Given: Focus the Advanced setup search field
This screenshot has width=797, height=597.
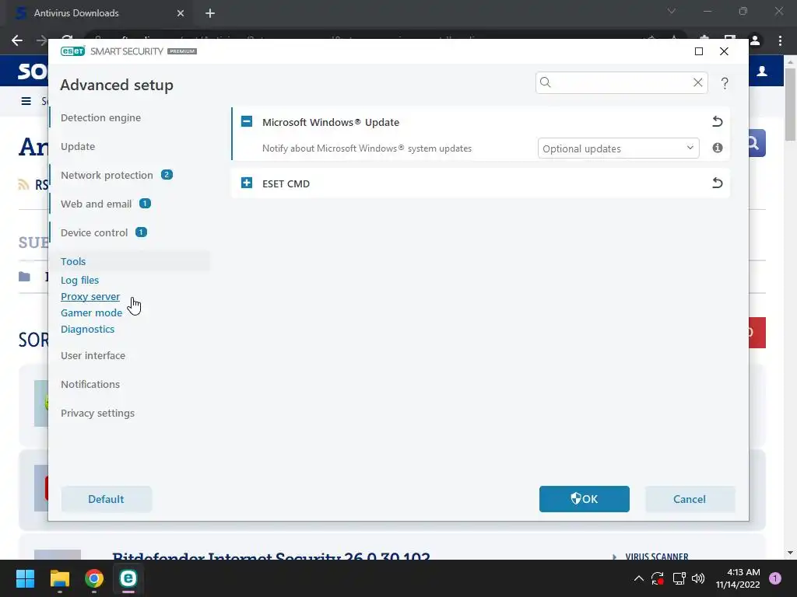Looking at the screenshot, I should coord(622,82).
